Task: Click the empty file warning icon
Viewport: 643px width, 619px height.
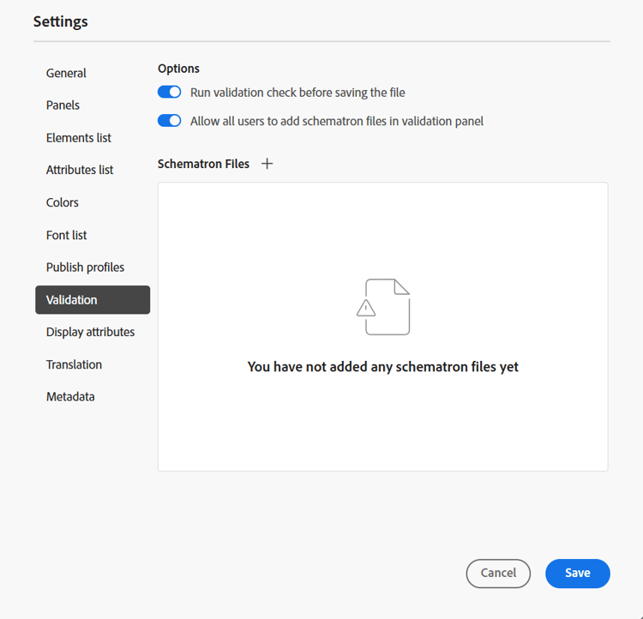Action: pos(383,307)
